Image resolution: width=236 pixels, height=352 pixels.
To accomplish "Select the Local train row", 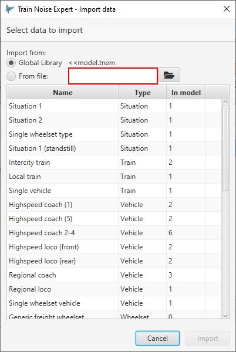I will (x=114, y=177).
